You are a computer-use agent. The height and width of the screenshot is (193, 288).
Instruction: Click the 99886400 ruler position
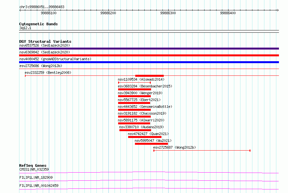228,13
